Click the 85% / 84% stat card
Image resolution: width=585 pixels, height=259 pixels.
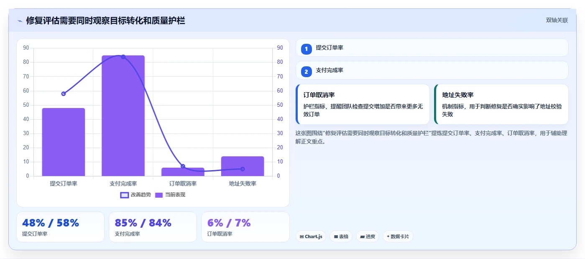click(x=153, y=227)
